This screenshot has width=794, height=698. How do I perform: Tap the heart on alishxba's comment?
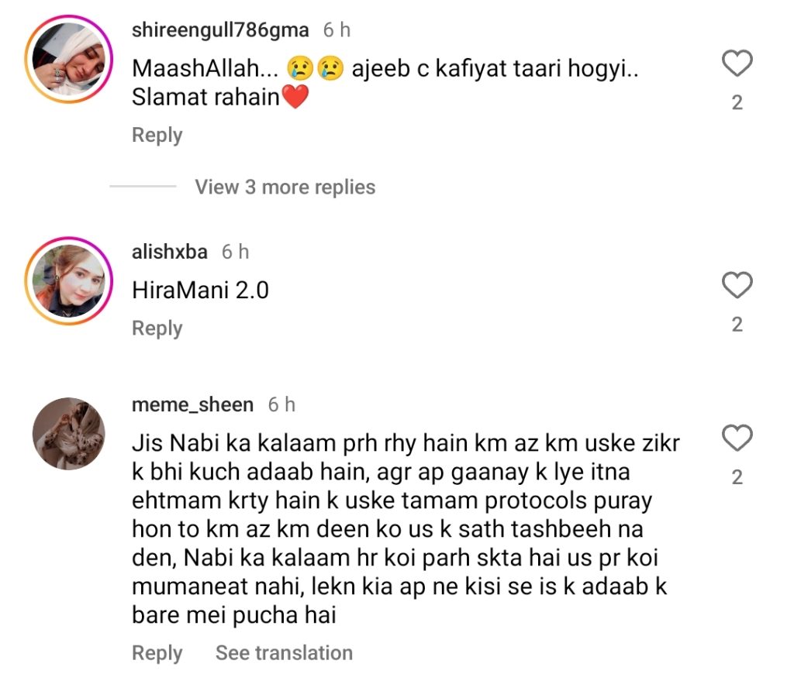(x=737, y=286)
